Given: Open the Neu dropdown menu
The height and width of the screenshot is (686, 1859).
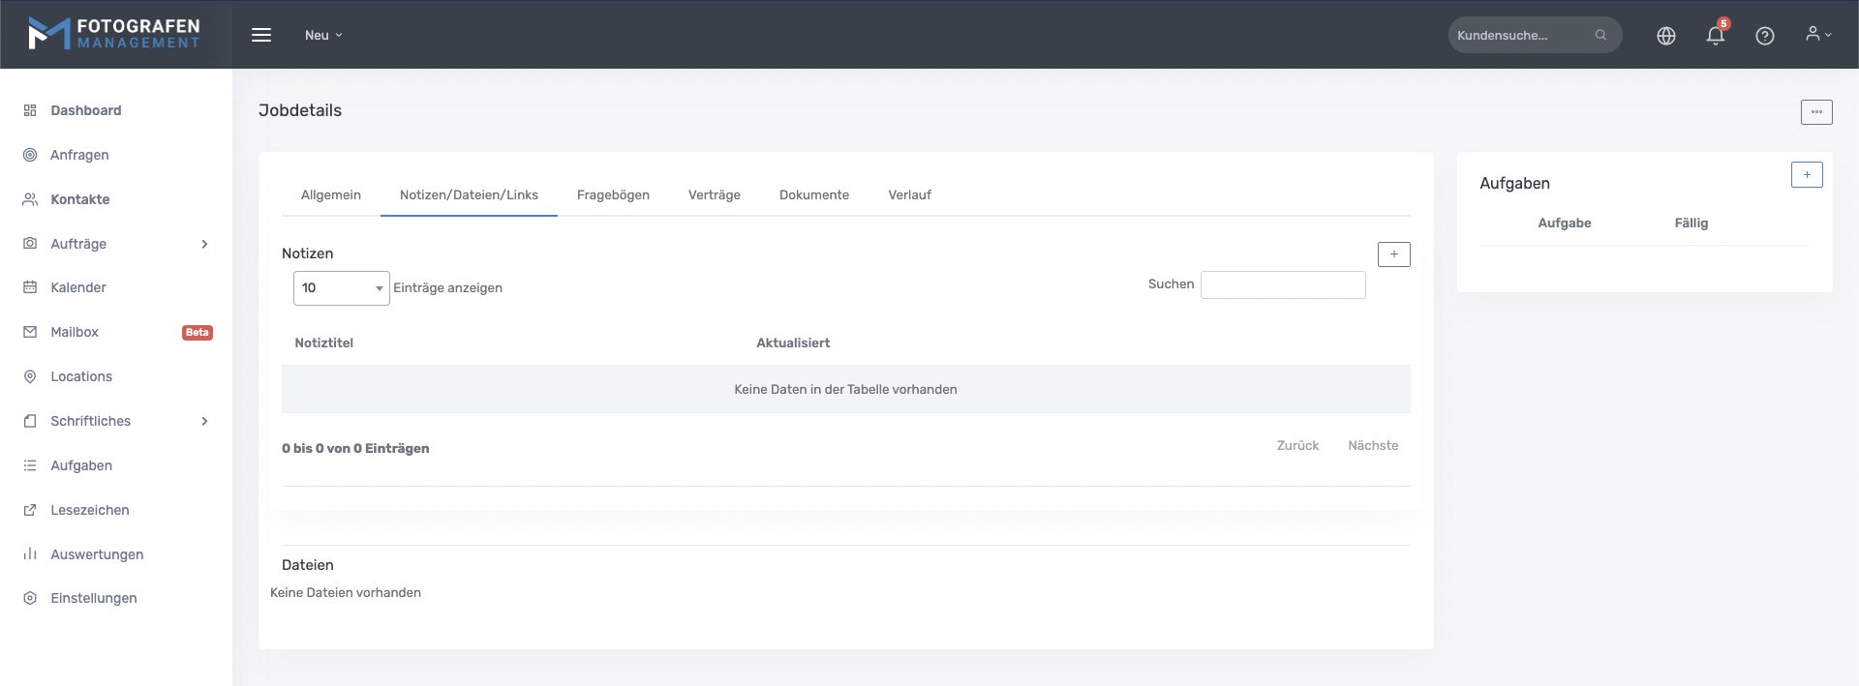Looking at the screenshot, I should click(x=323, y=35).
